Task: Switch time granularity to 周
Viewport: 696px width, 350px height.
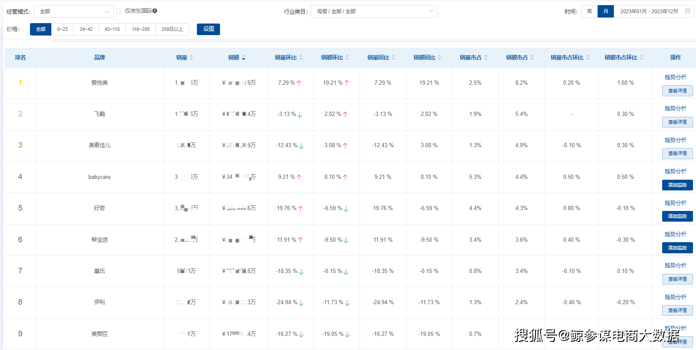Action: tap(589, 11)
